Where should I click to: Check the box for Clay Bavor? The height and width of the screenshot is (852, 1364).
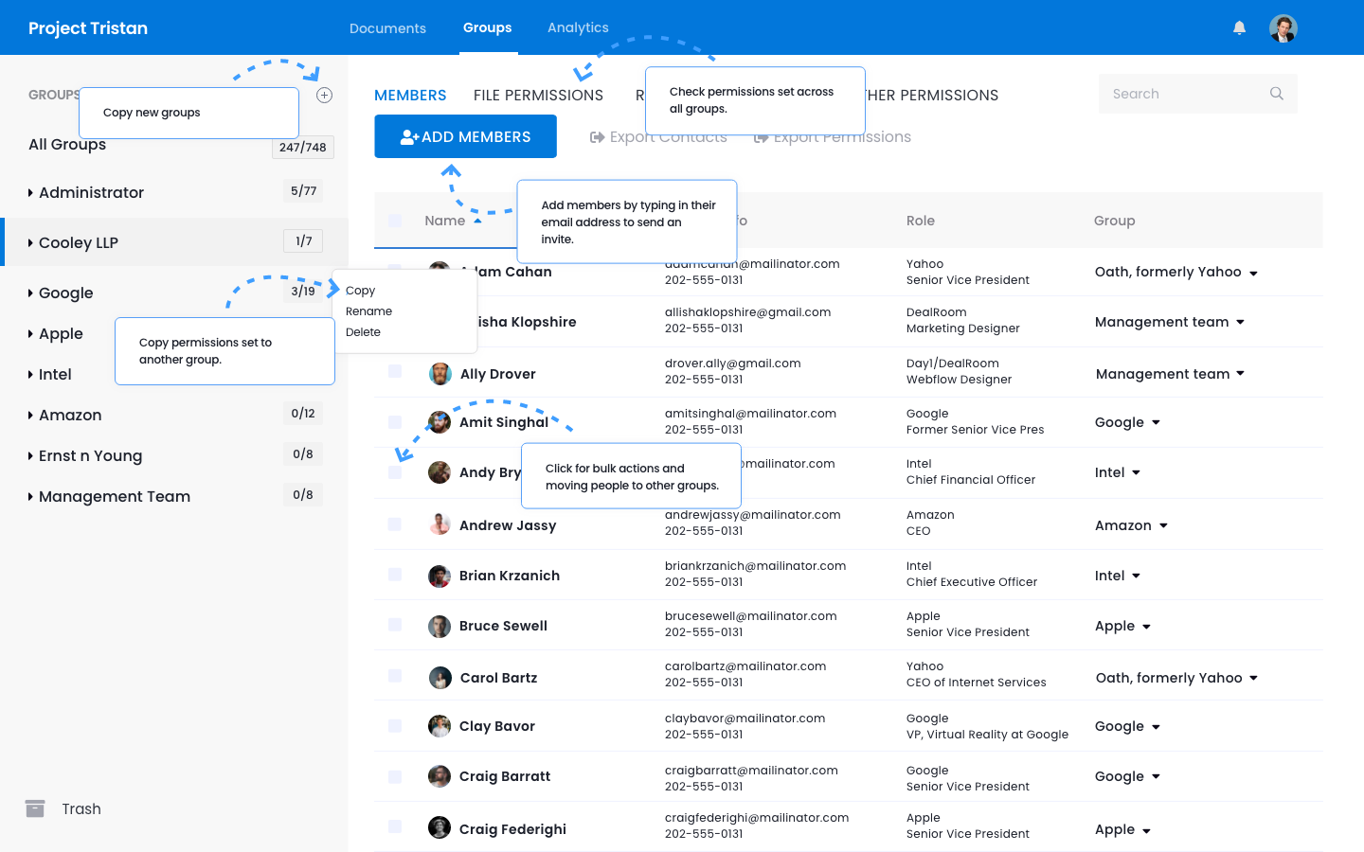coord(395,726)
